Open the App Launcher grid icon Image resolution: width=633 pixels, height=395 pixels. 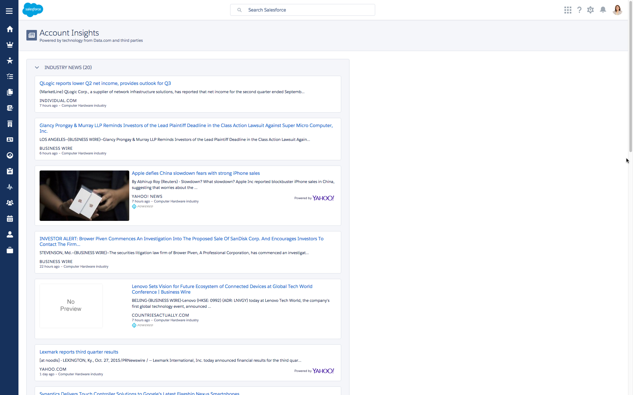(x=568, y=10)
